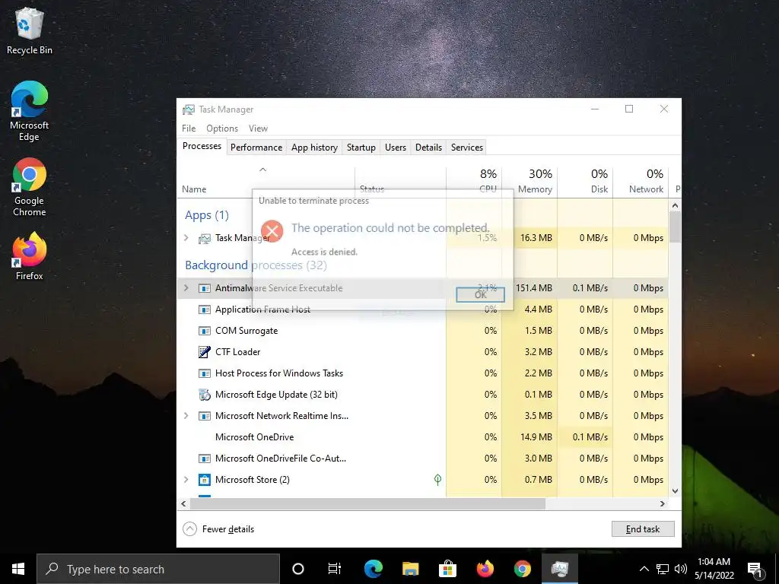The width and height of the screenshot is (779, 584).
Task: Open the clock showing 1:04 AM
Action: click(714, 569)
